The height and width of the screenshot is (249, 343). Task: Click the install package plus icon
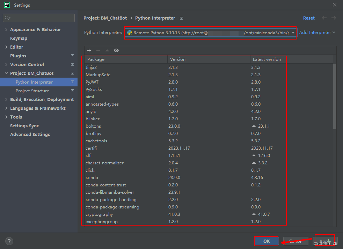click(x=89, y=50)
